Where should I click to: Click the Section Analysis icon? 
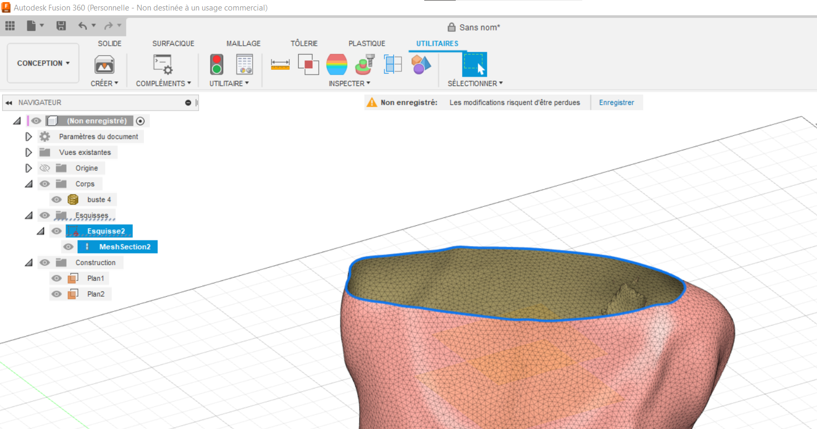pos(393,65)
